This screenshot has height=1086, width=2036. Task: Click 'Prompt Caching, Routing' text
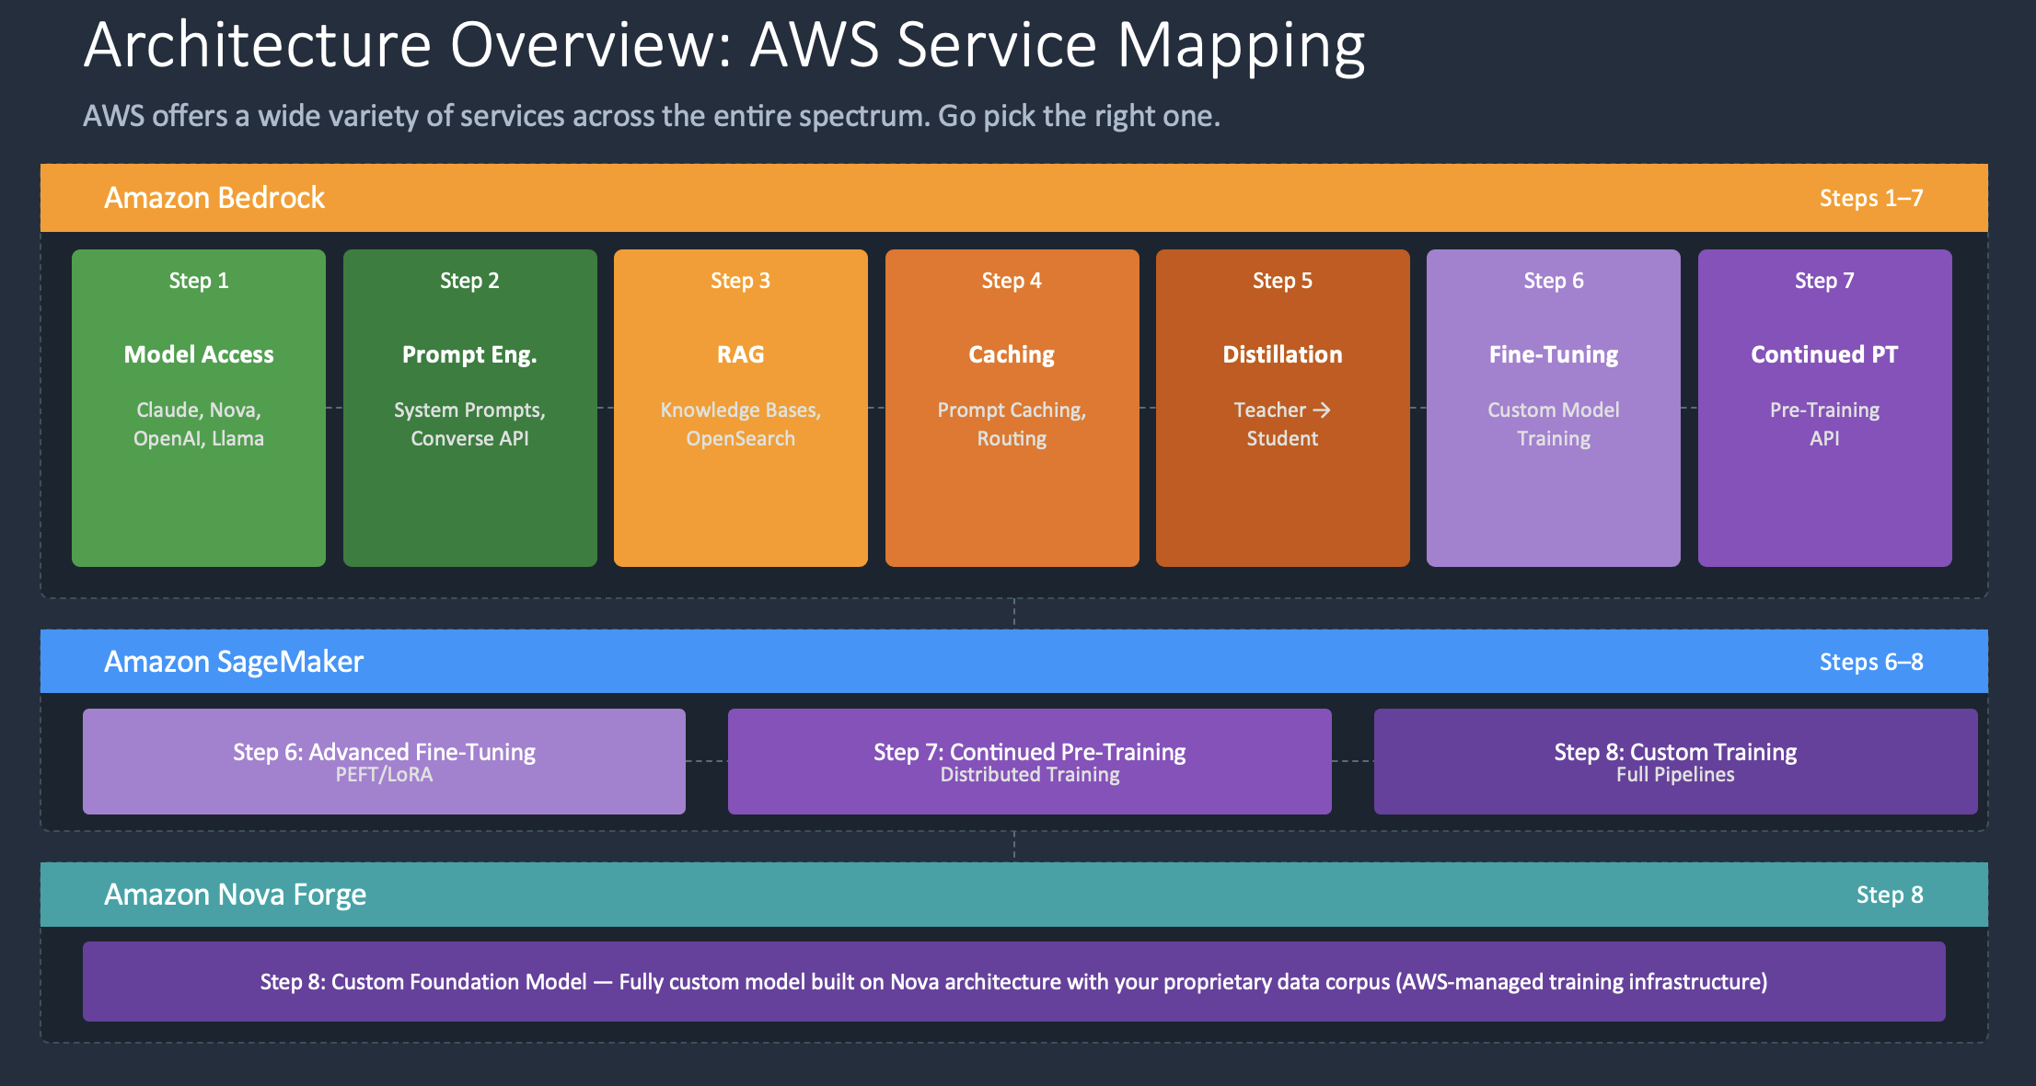(1012, 424)
